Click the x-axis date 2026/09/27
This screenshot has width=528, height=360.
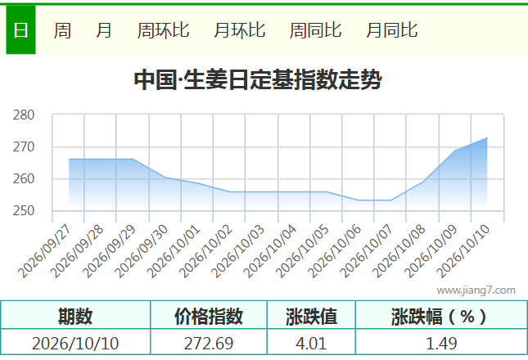(x=44, y=251)
